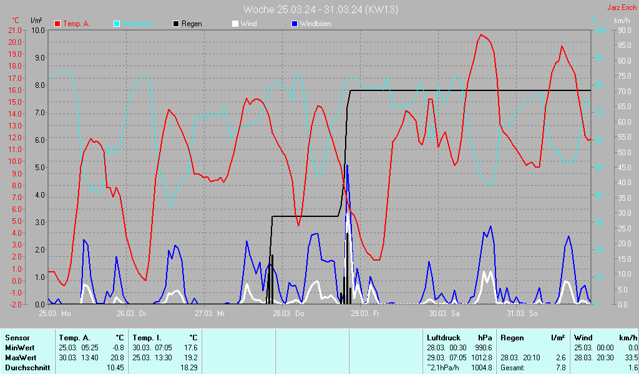The image size is (639, 374).
Task: Select the 30.03. Sa date axis label
Action: tap(444, 314)
